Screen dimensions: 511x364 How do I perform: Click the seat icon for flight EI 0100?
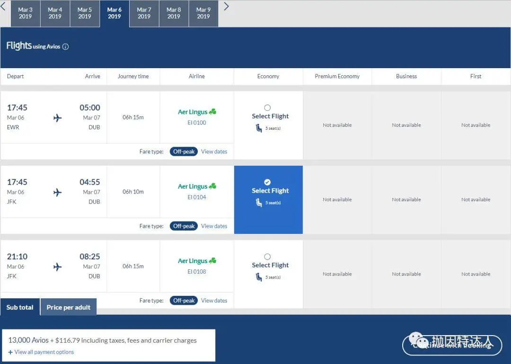click(259, 128)
